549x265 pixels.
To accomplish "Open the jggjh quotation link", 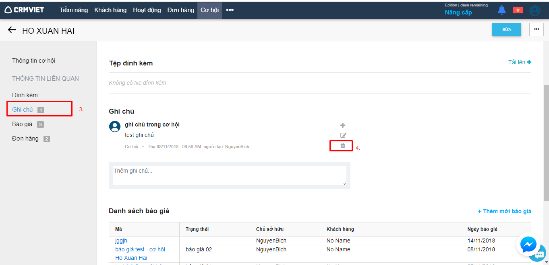I will tap(121, 241).
